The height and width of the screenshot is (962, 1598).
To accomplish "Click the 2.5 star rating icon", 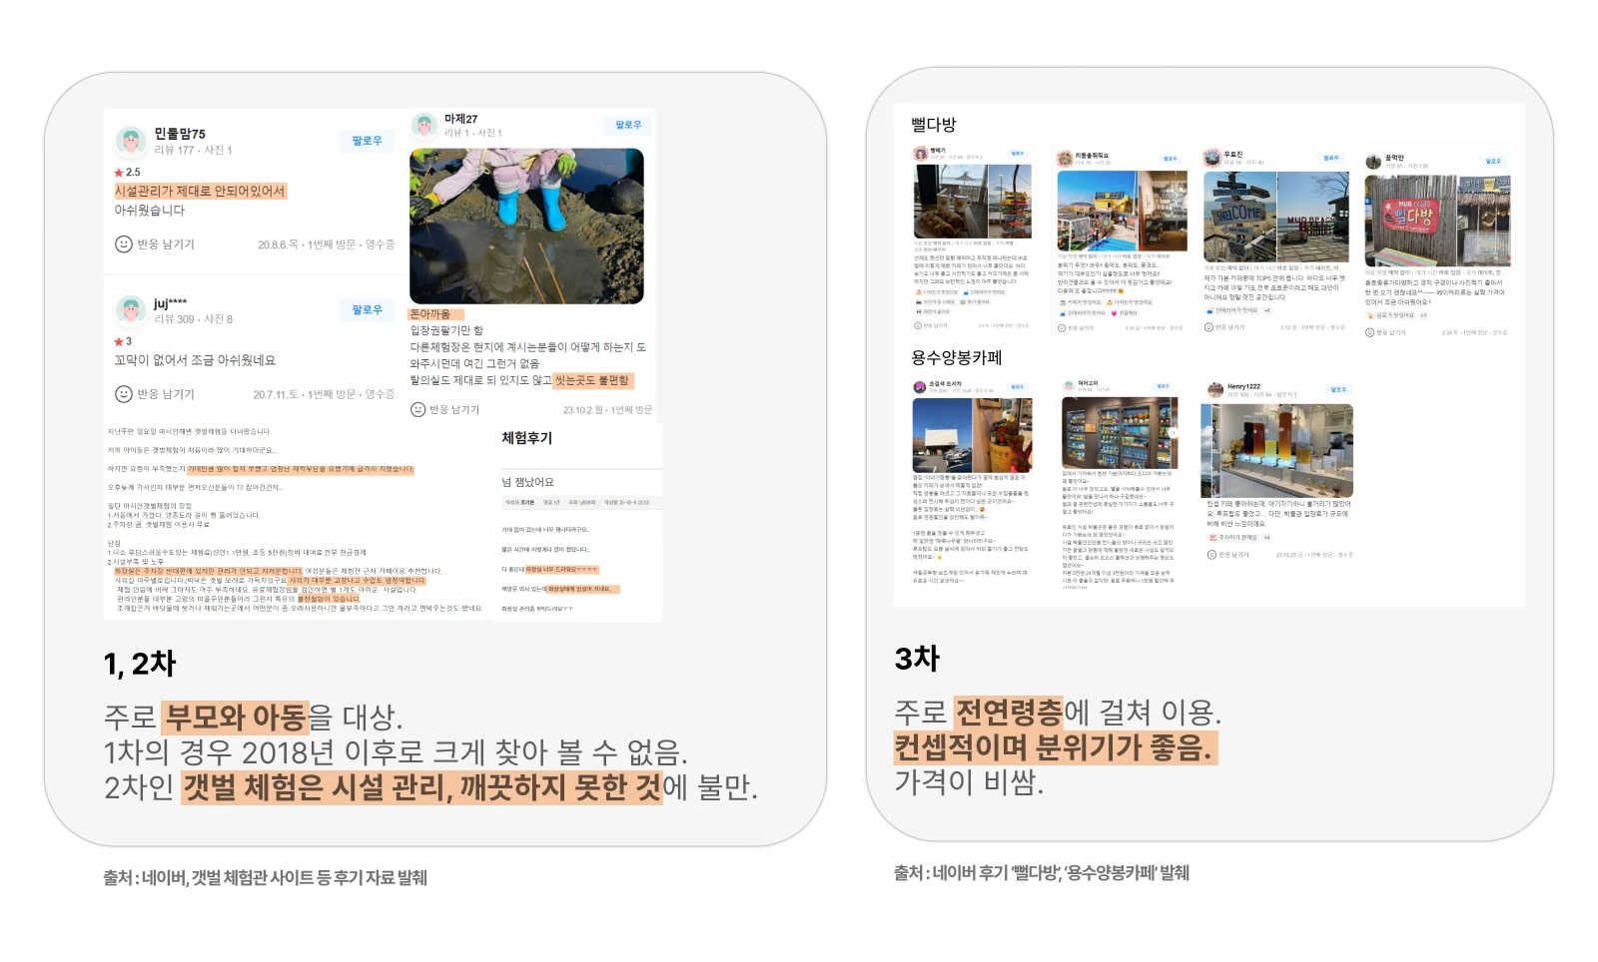I will point(119,173).
